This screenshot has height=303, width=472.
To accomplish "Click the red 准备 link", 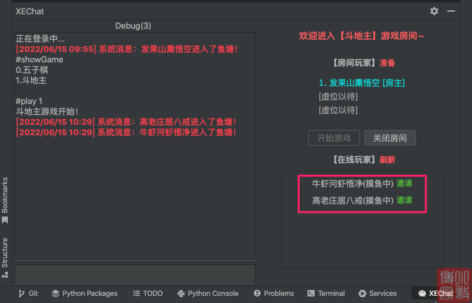I will tap(387, 62).
